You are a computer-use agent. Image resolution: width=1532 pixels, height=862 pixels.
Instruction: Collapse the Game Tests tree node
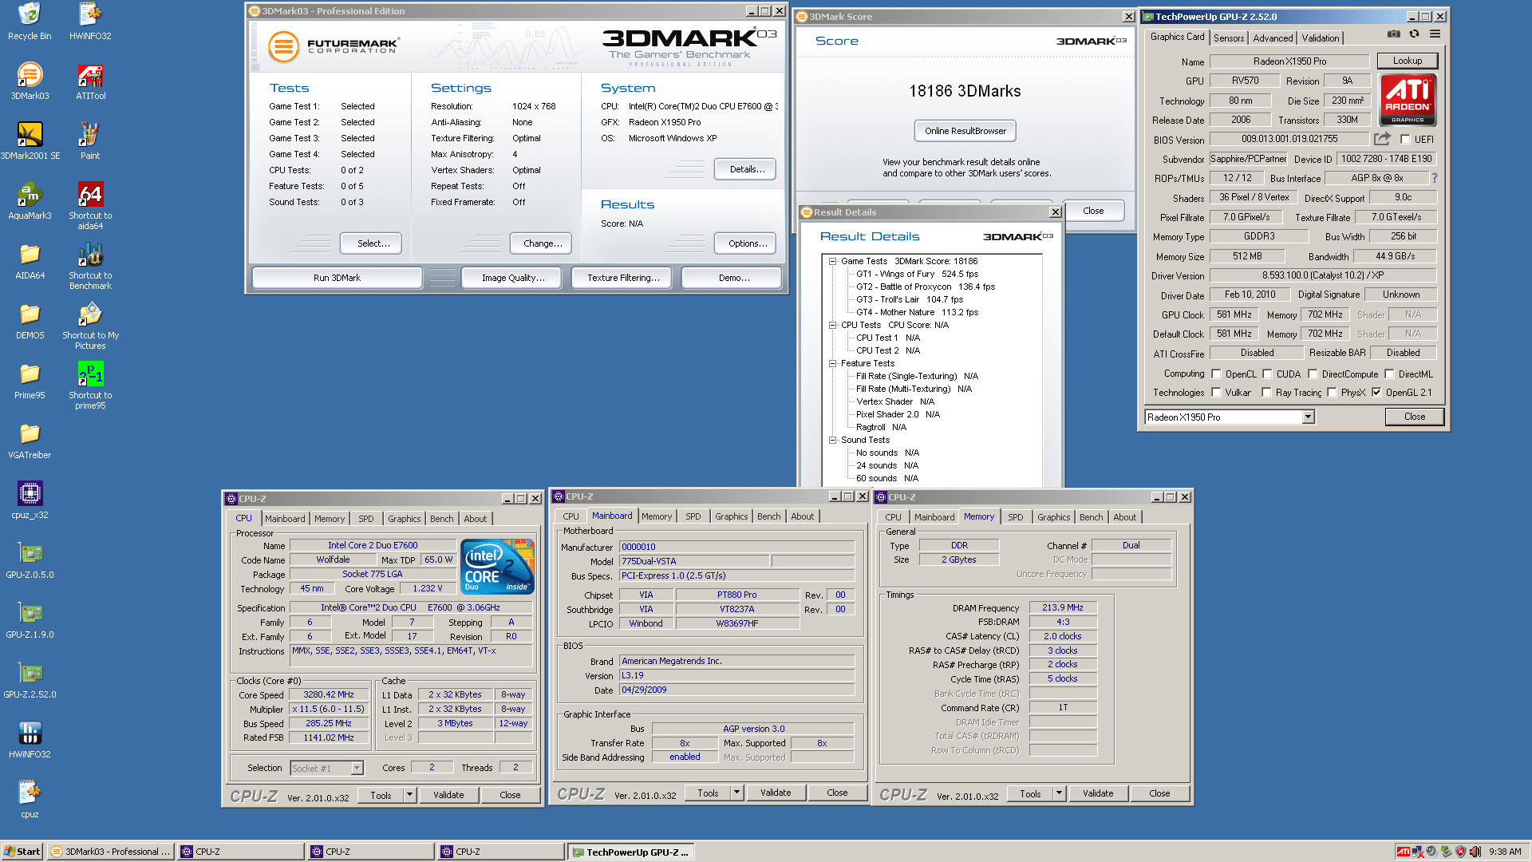tap(832, 261)
